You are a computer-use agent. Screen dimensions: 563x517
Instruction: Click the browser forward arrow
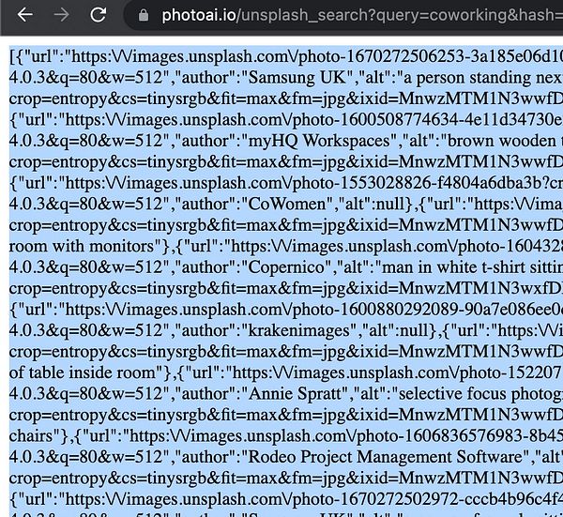(61, 15)
